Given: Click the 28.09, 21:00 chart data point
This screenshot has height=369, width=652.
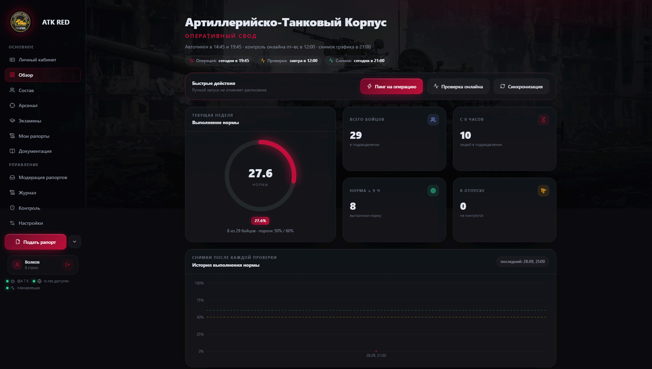Looking at the screenshot, I should click(376, 351).
